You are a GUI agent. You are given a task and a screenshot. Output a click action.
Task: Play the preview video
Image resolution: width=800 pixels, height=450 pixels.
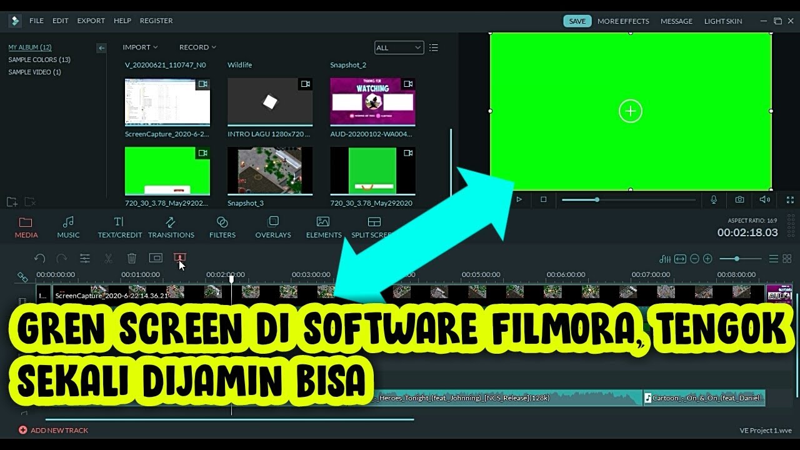coord(519,199)
